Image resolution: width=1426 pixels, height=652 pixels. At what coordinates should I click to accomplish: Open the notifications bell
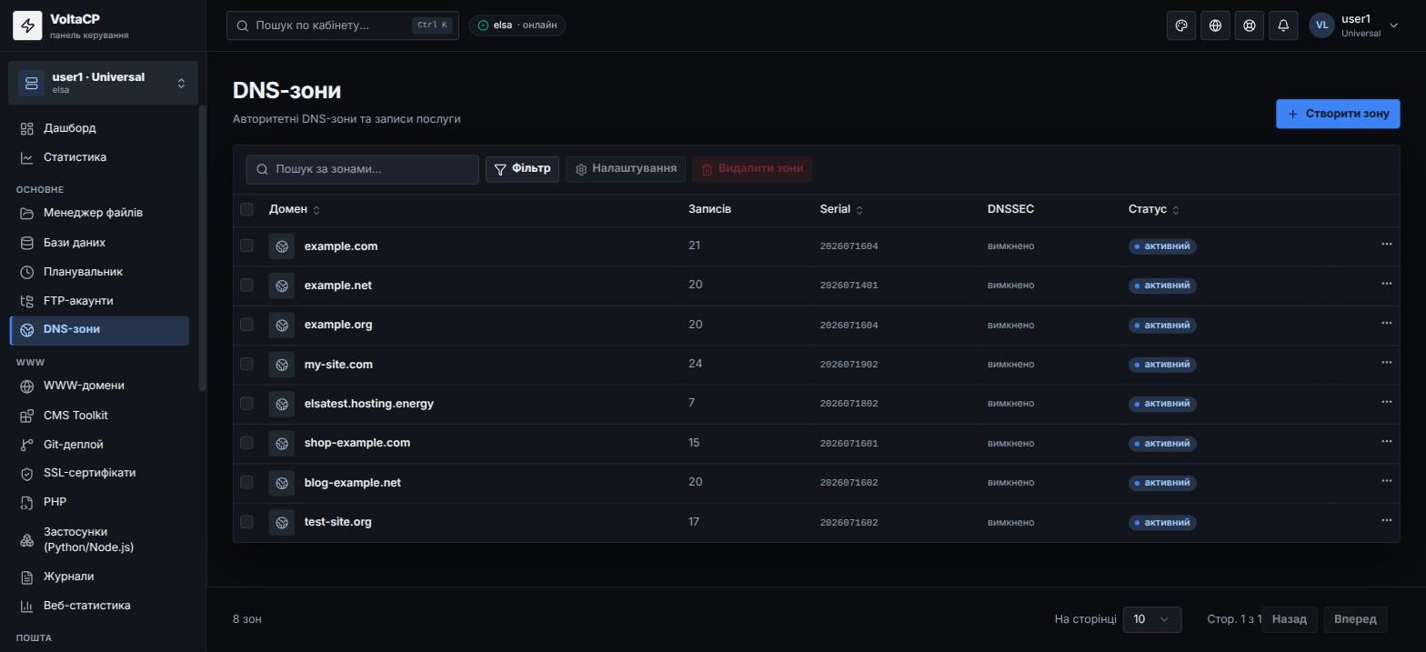click(1283, 25)
